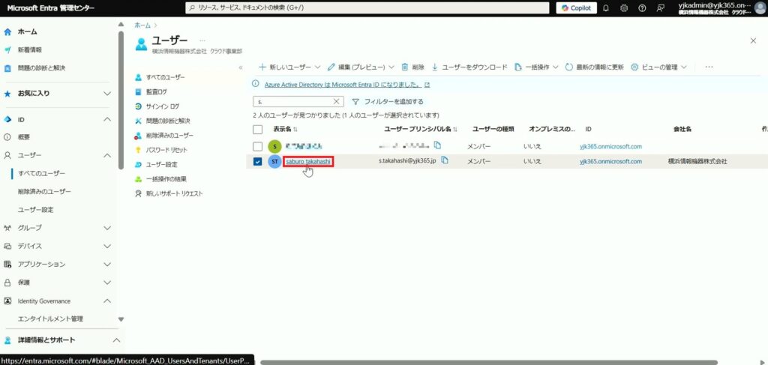
Task: Check the first user row checkbox
Action: coord(258,146)
